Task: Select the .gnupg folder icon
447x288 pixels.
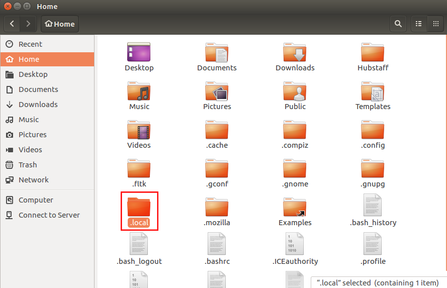Action: (373, 169)
